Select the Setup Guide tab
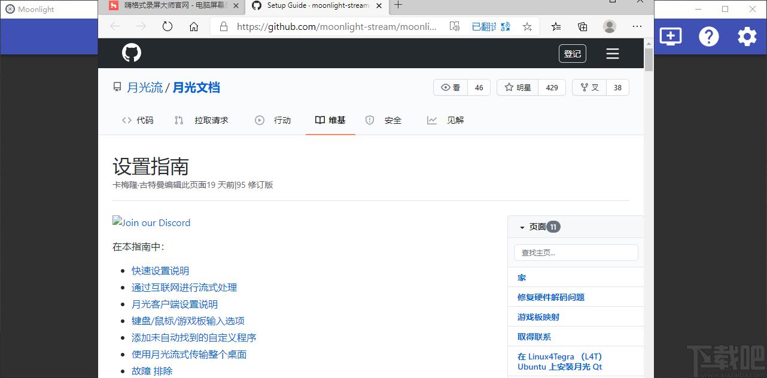Screen dimensions: 767x378 [x=316, y=5]
